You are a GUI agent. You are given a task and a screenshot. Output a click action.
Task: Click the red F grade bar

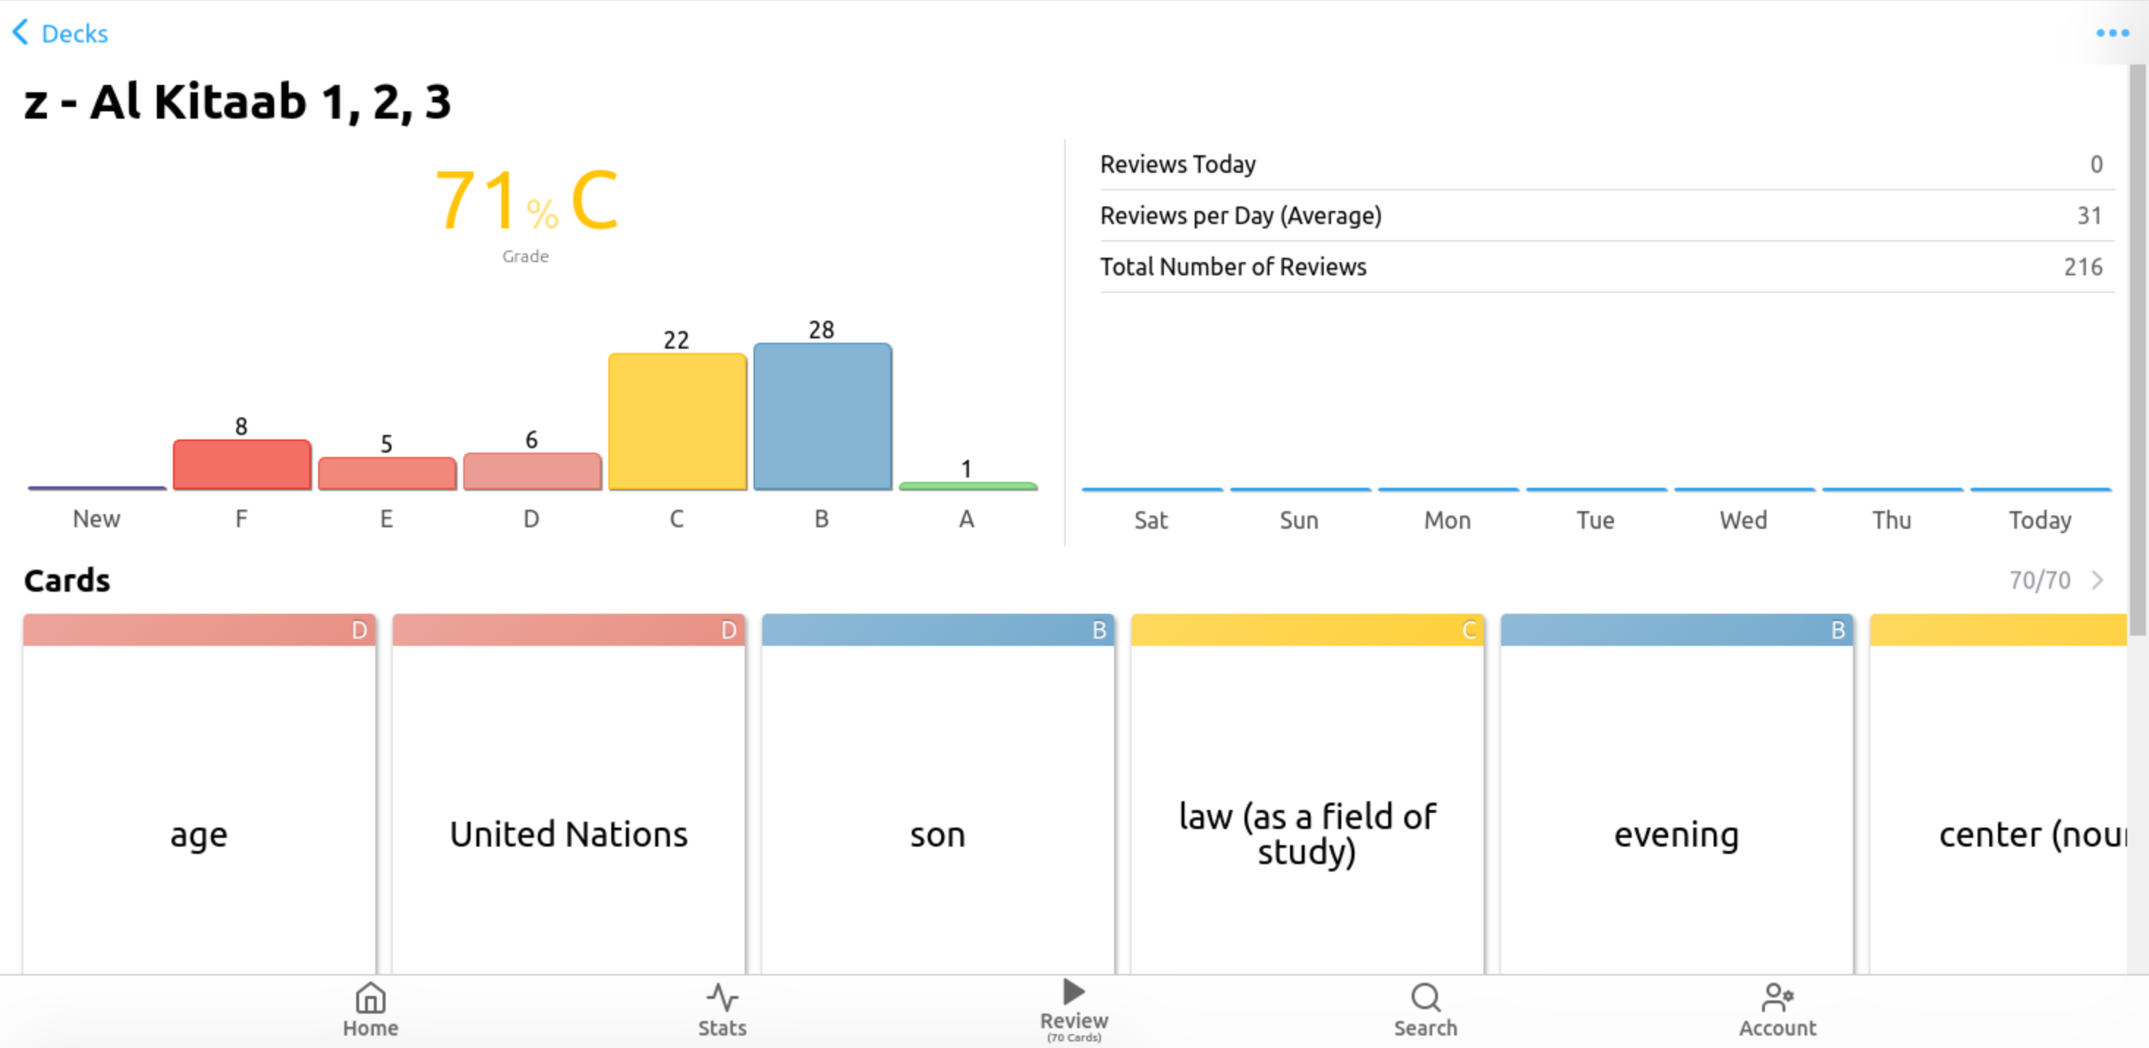click(x=242, y=464)
